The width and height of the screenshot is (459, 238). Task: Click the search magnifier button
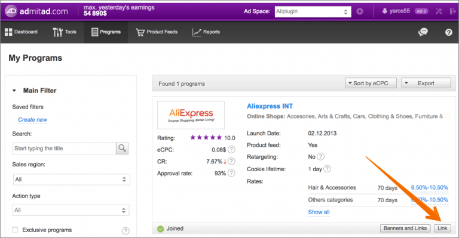[x=122, y=149]
